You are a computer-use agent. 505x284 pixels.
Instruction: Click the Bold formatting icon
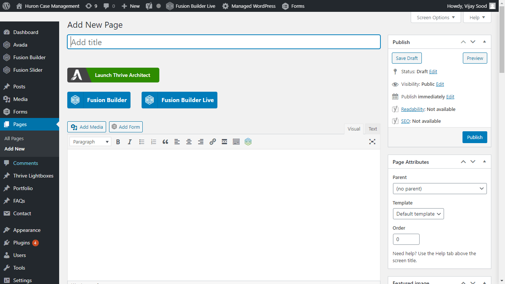coord(118,142)
